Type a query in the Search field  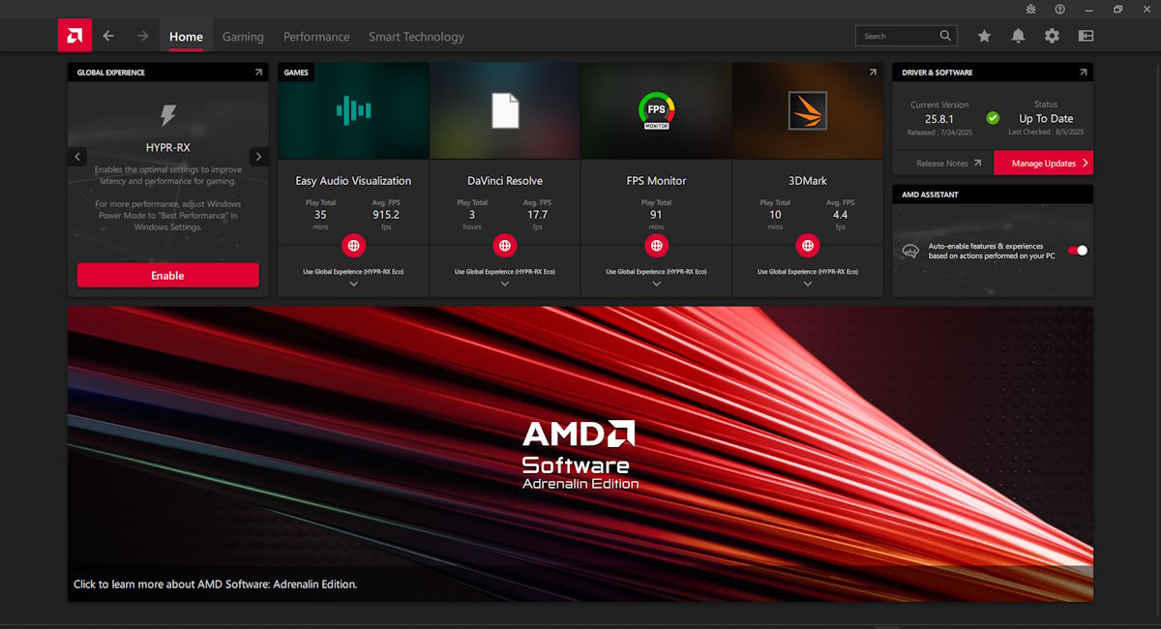(900, 34)
